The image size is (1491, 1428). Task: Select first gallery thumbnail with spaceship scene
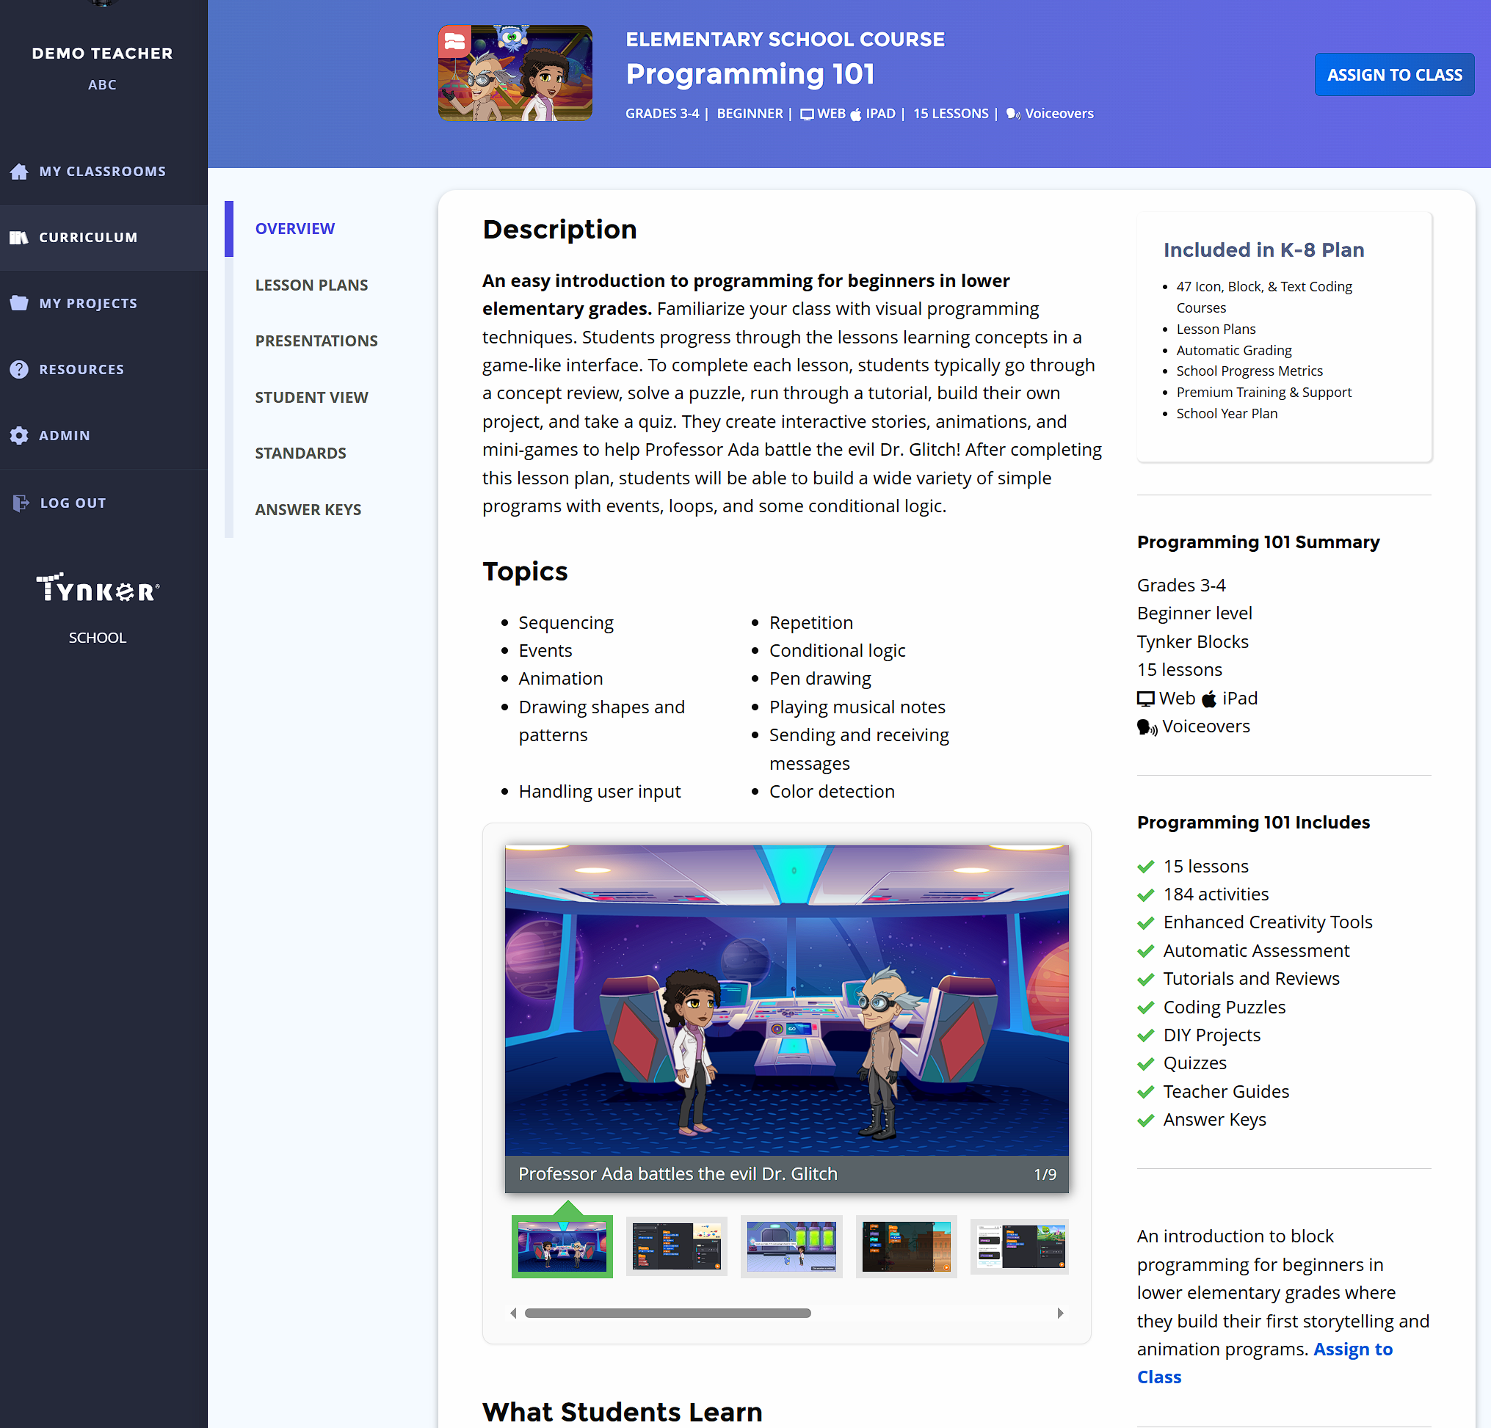click(x=562, y=1245)
